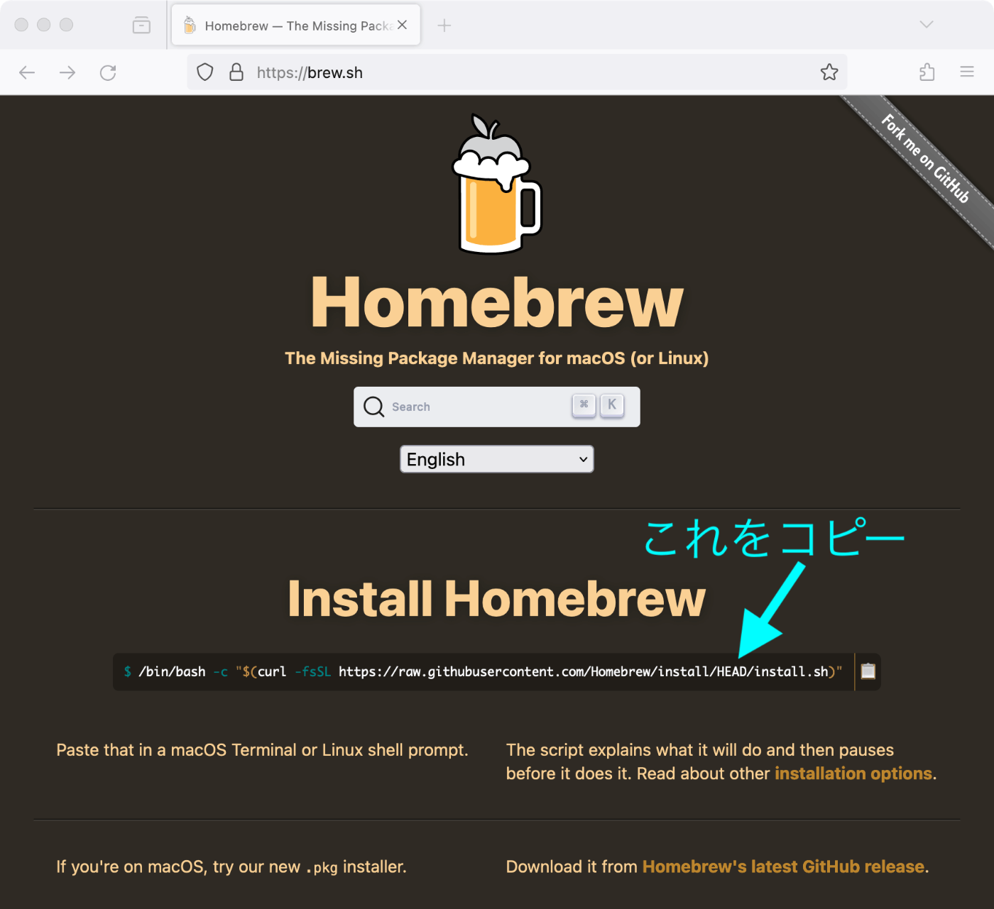The image size is (994, 909).
Task: Focus the brew.sh address bar
Action: click(x=517, y=72)
